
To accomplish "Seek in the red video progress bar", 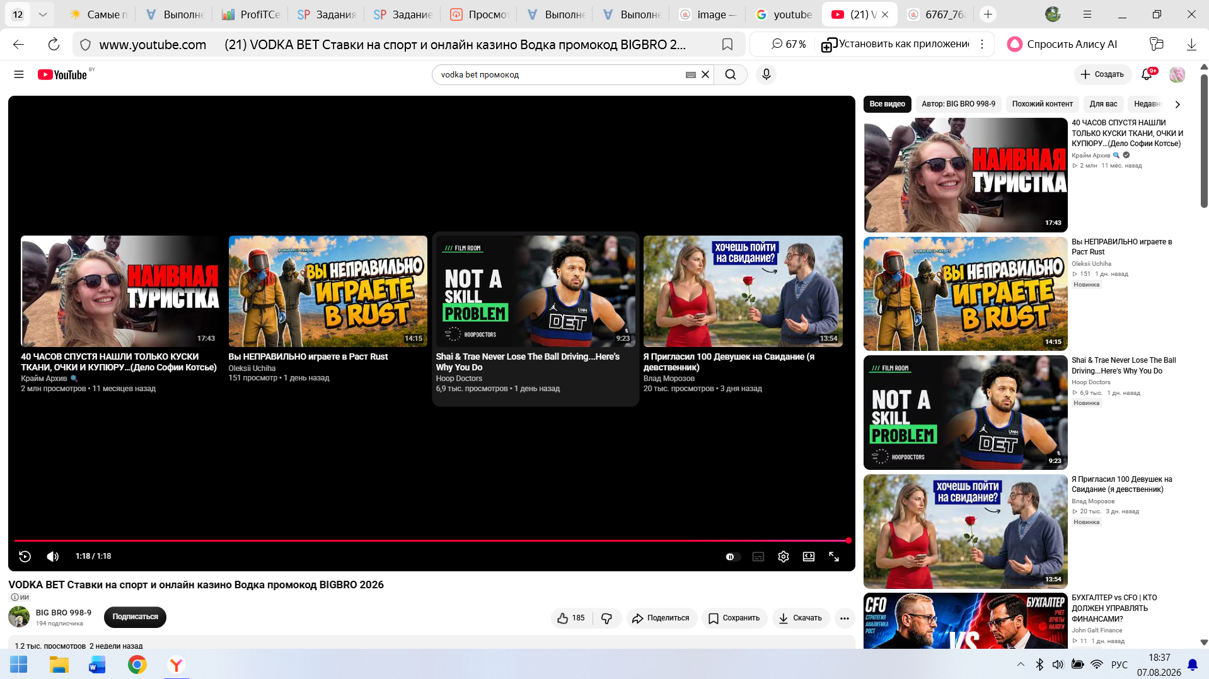I will tap(432, 540).
